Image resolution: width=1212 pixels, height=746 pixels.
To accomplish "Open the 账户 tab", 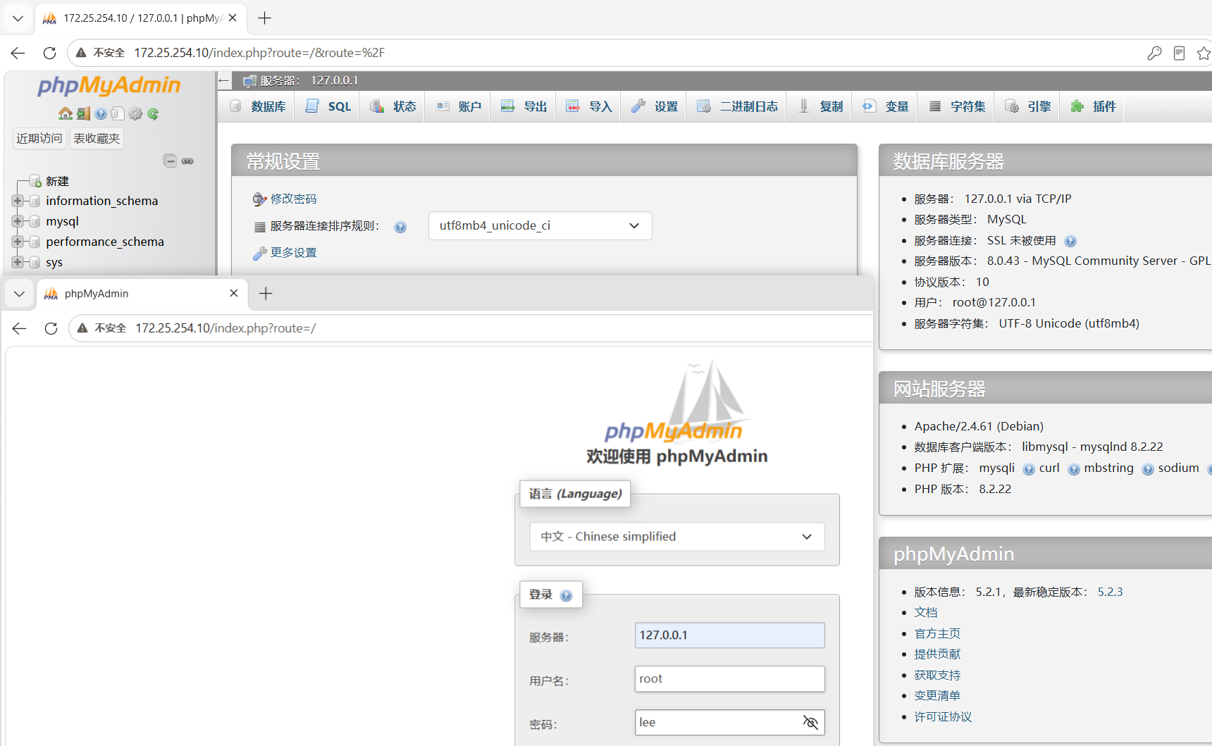I will tap(459, 106).
